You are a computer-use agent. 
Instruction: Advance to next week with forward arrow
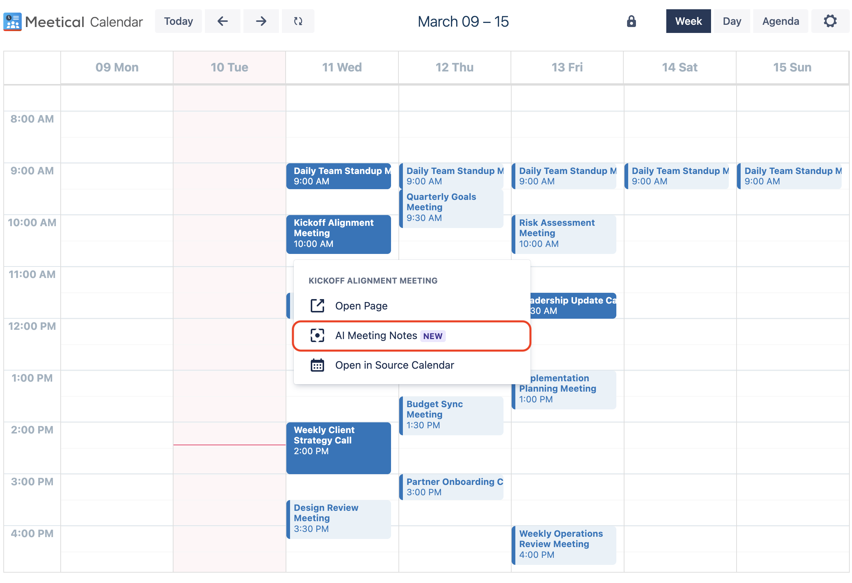click(261, 21)
